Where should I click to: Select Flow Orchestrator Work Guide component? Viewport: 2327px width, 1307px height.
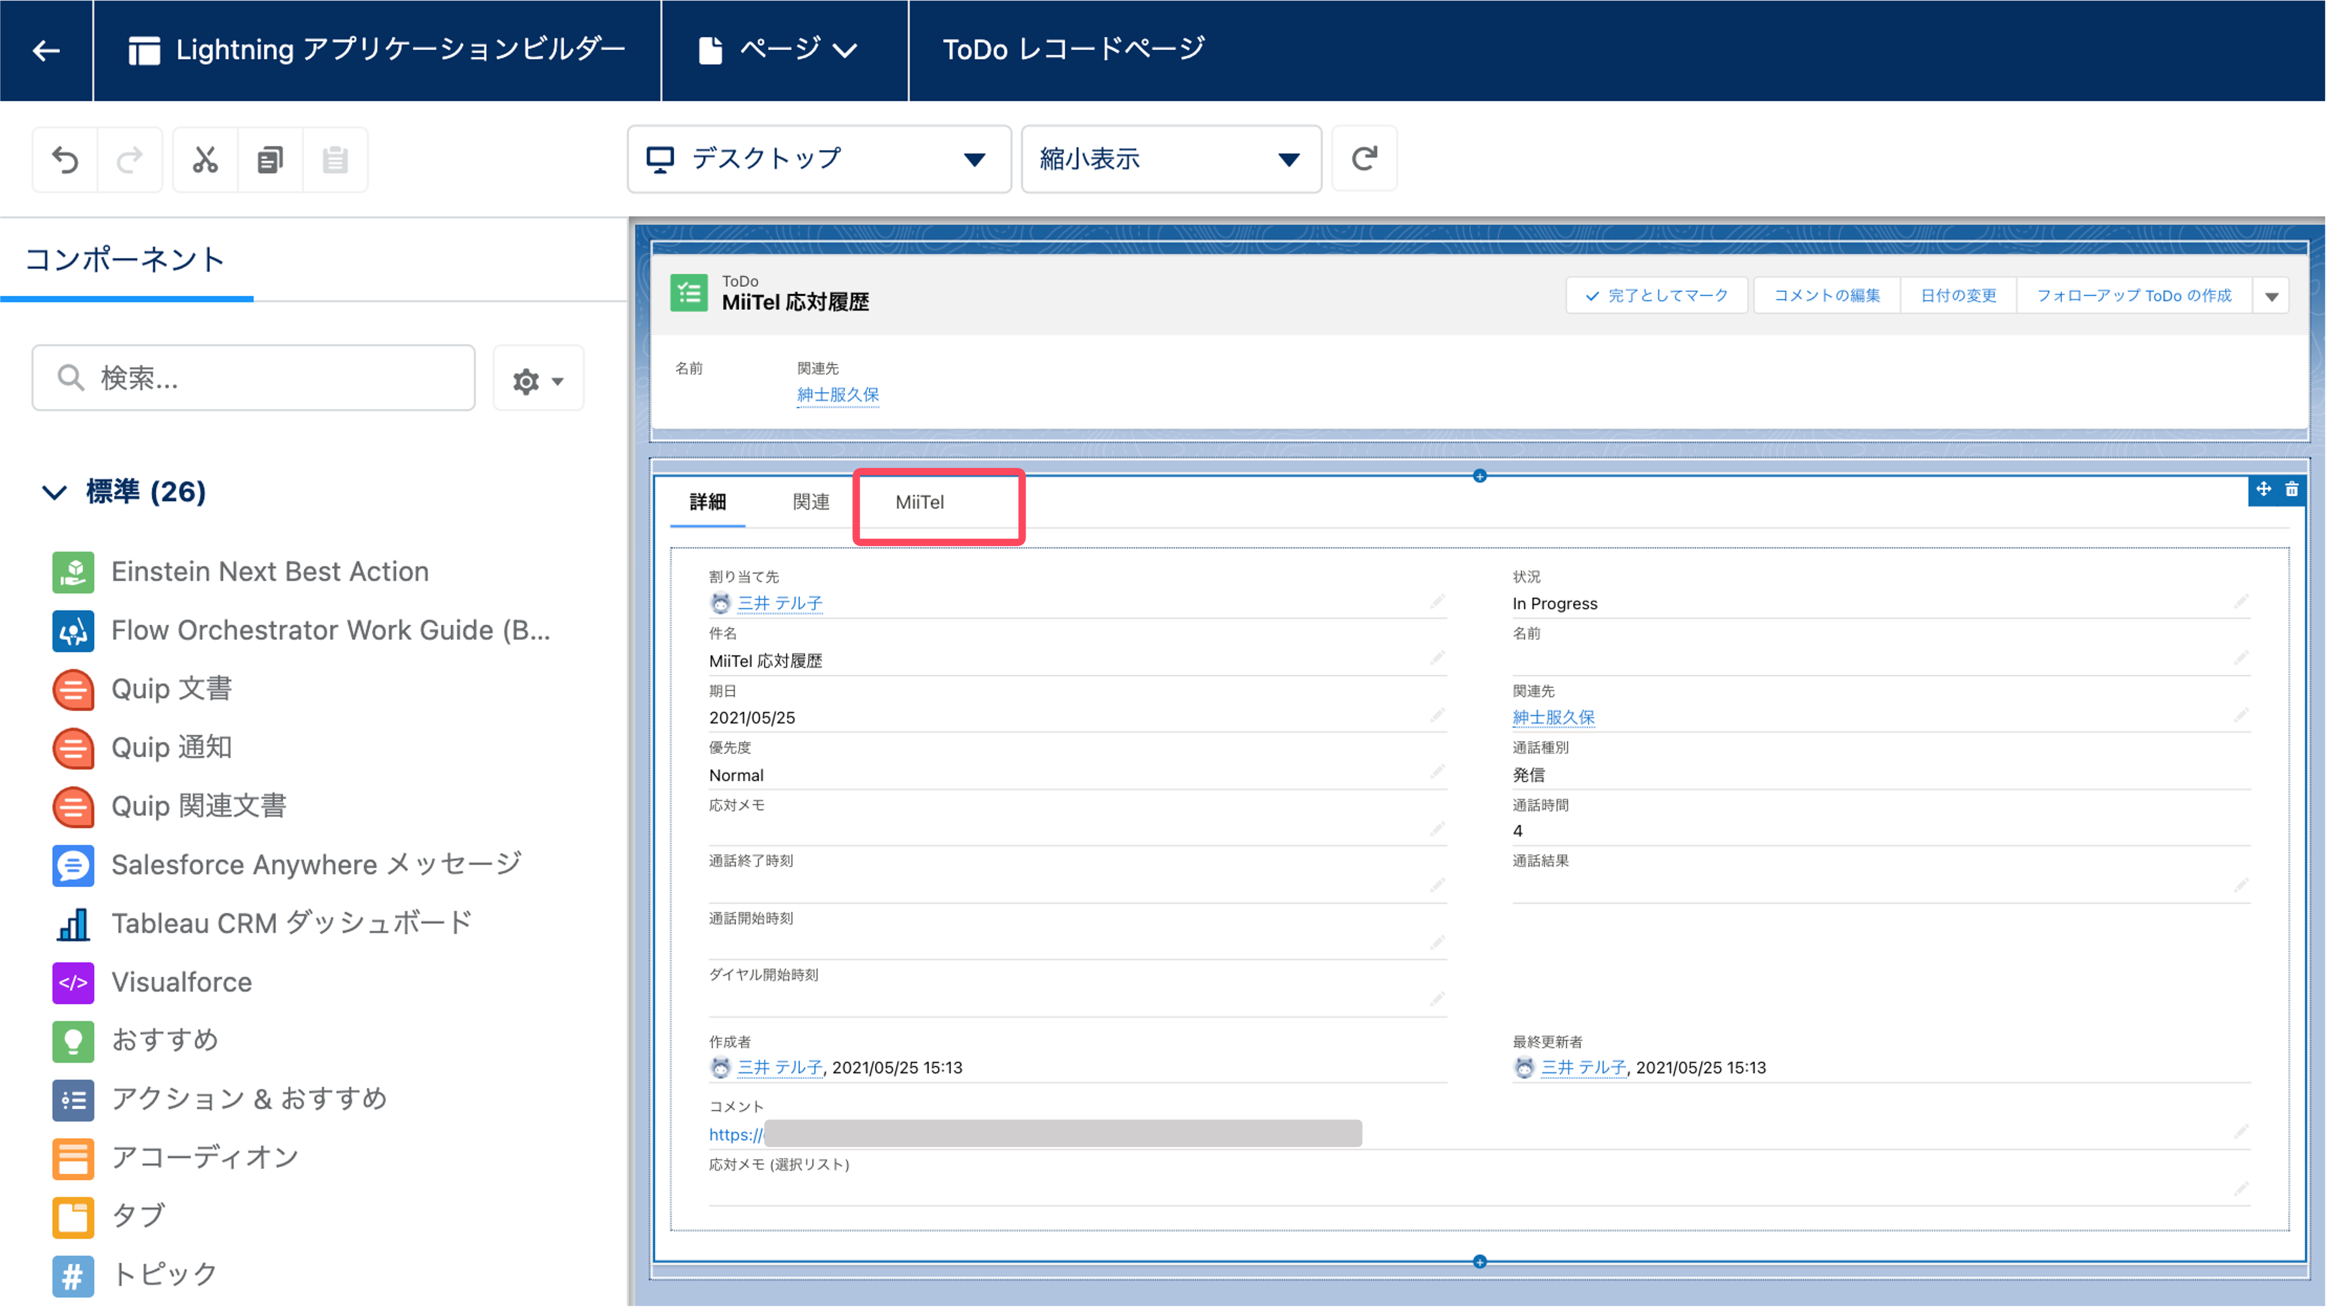[x=302, y=631]
